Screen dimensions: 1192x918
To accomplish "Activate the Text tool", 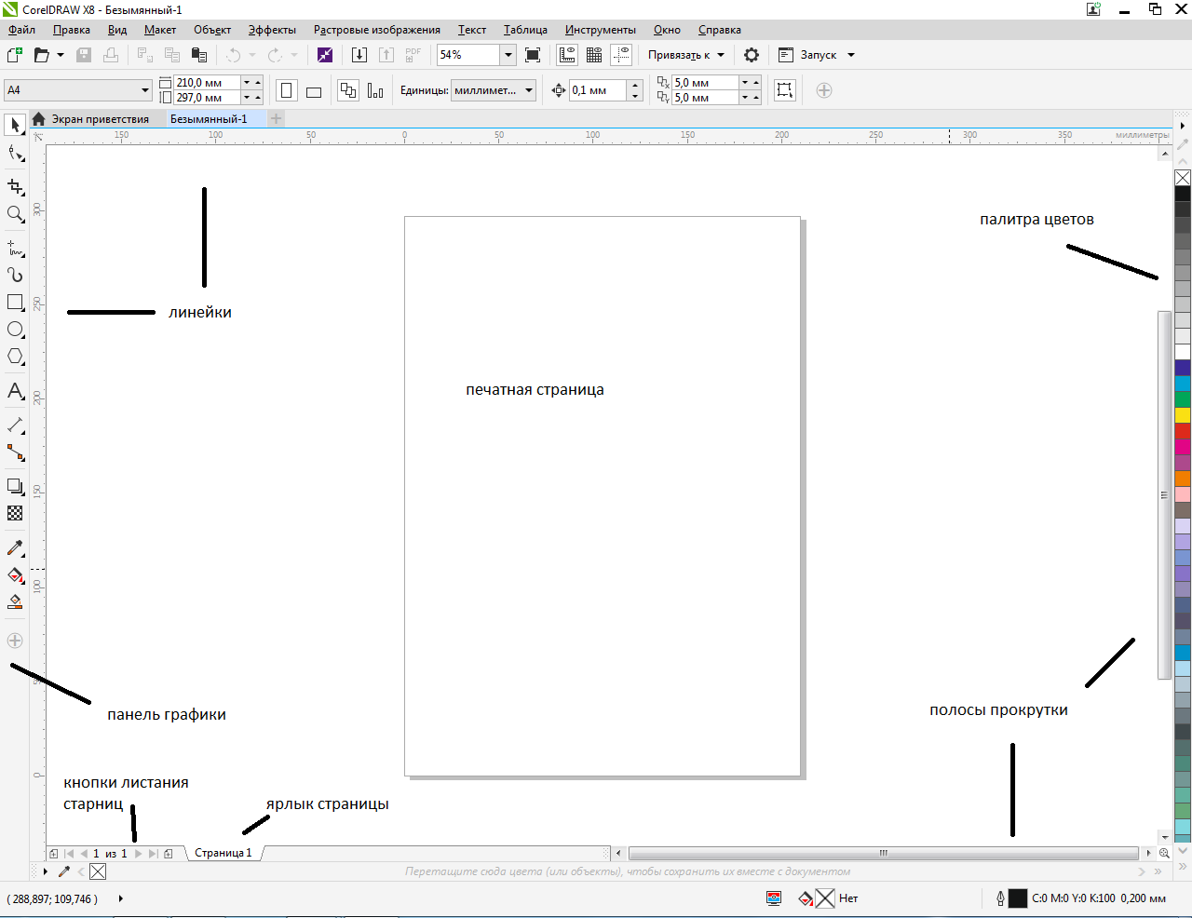I will tap(15, 391).
